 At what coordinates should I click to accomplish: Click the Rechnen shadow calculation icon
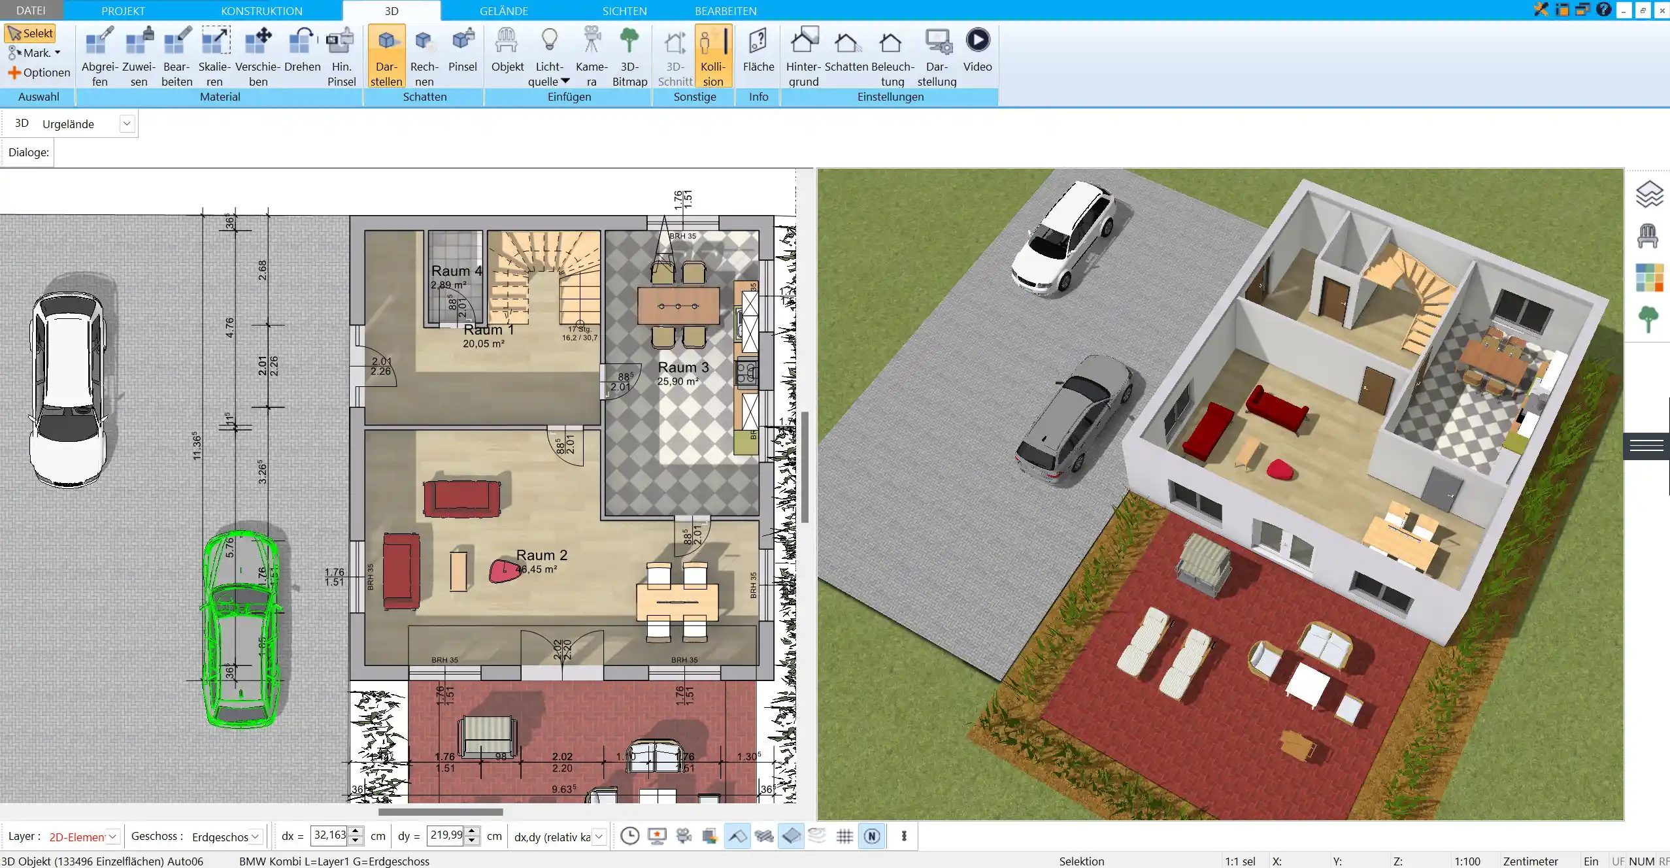click(424, 56)
